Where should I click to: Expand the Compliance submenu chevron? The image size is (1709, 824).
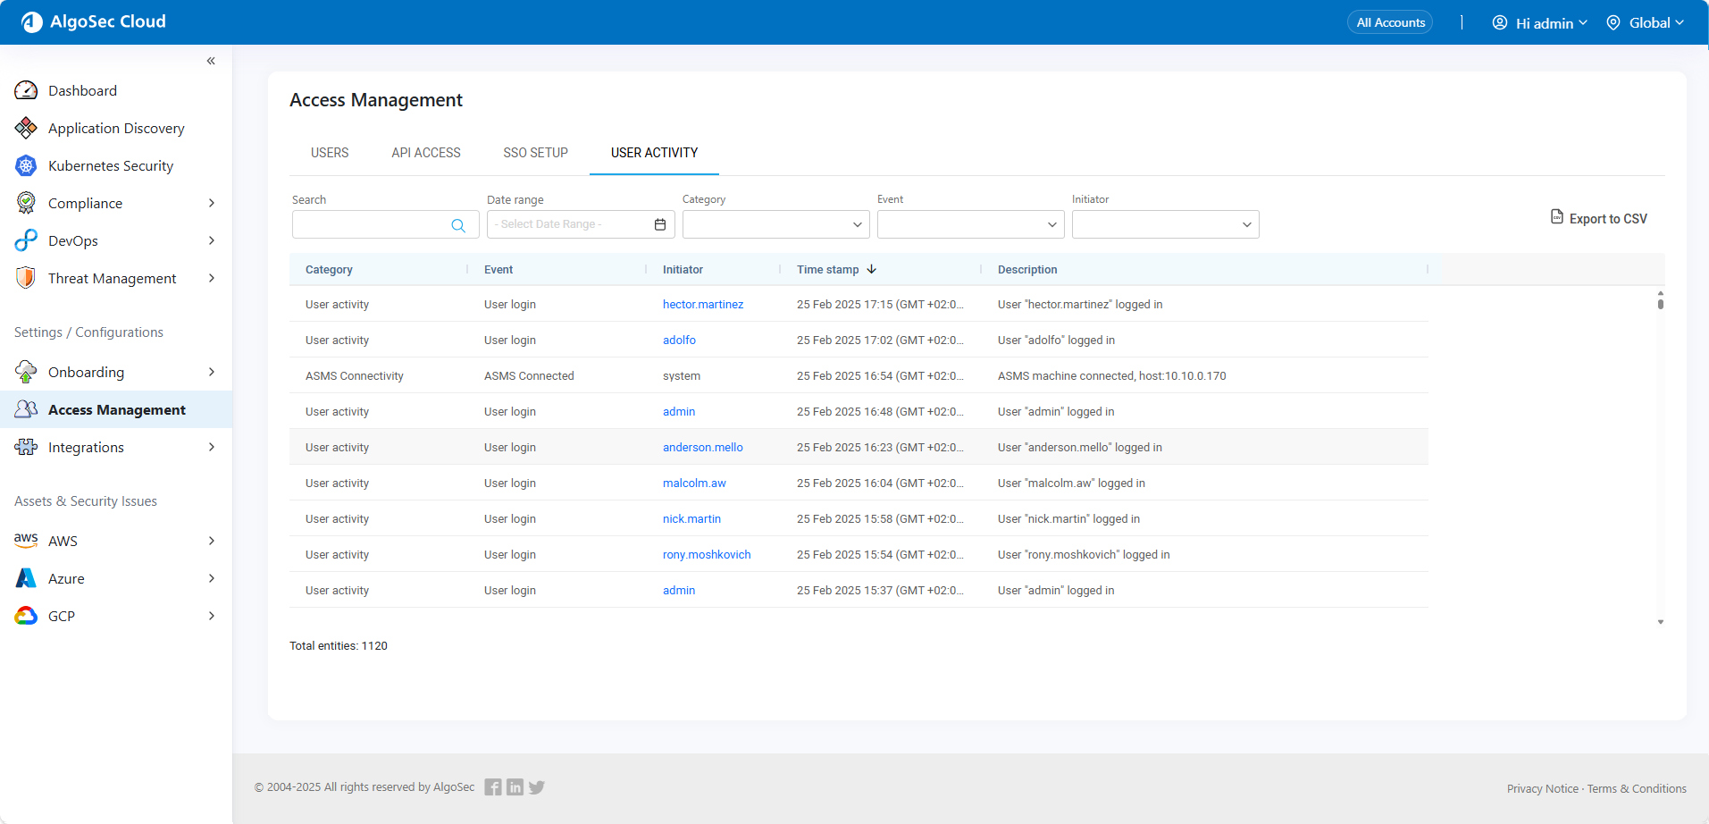(212, 203)
